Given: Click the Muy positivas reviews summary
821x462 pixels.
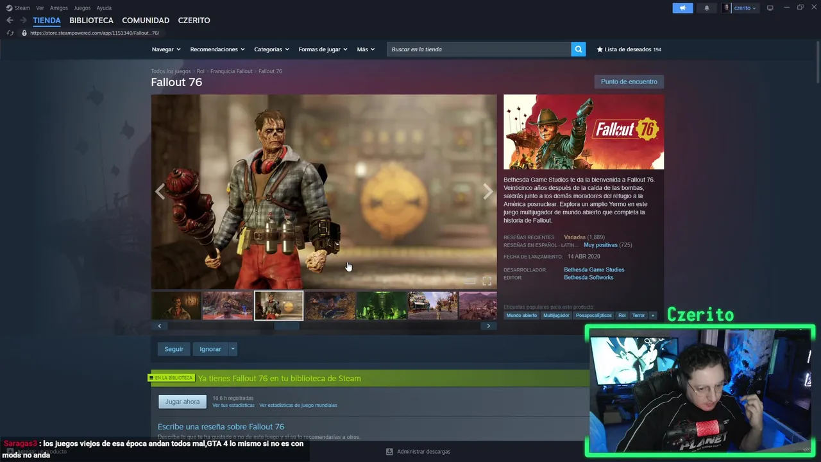Looking at the screenshot, I should [600, 245].
